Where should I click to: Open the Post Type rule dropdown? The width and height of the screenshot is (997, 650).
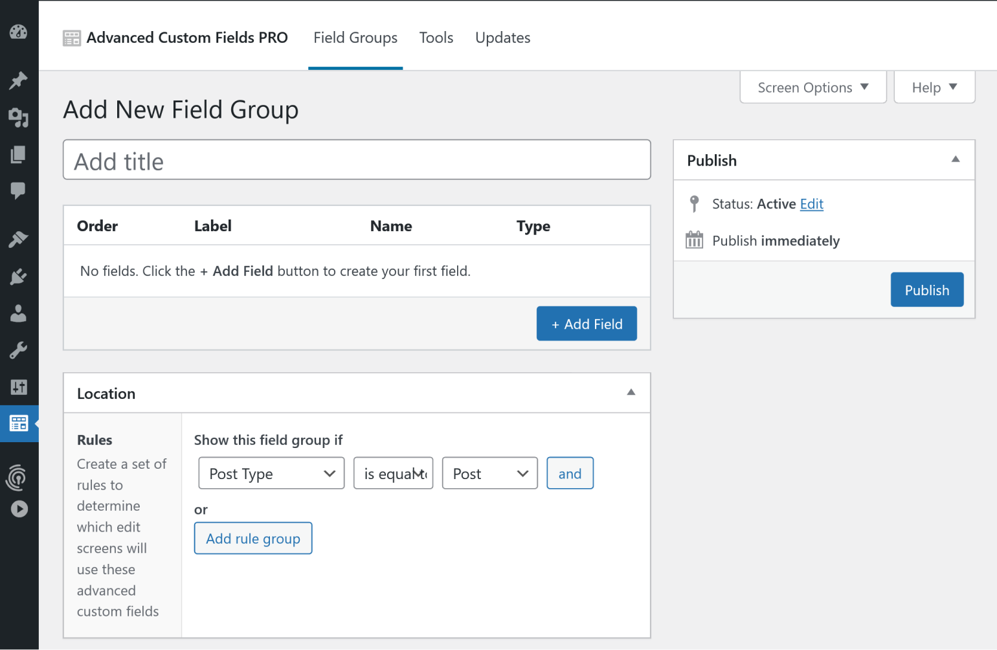(x=271, y=473)
